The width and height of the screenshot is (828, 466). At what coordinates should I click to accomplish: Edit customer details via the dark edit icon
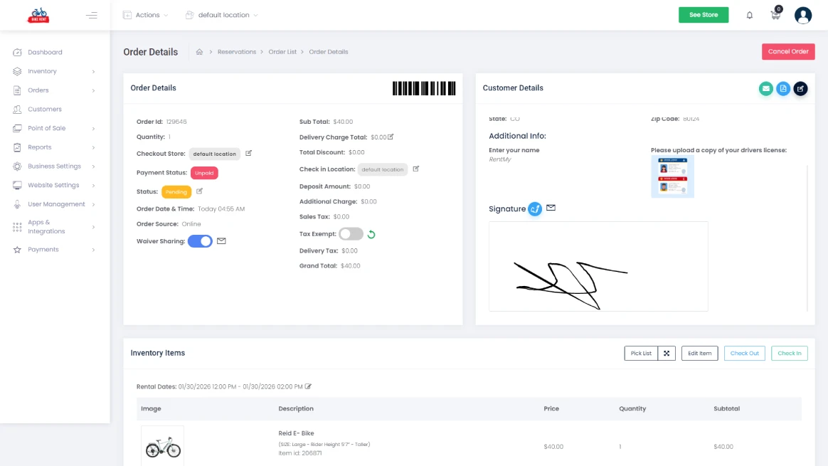[800, 88]
